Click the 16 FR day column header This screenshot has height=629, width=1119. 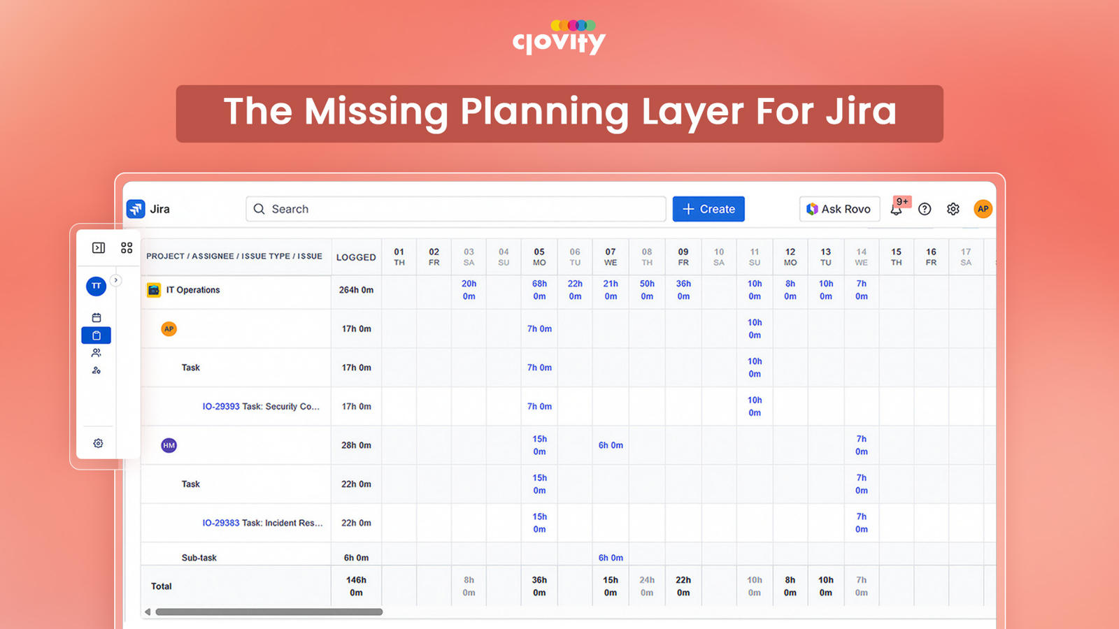point(931,257)
